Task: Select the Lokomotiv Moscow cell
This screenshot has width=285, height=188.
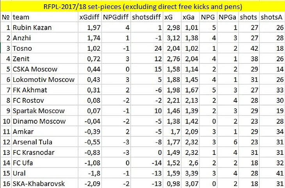Action: click(43, 80)
